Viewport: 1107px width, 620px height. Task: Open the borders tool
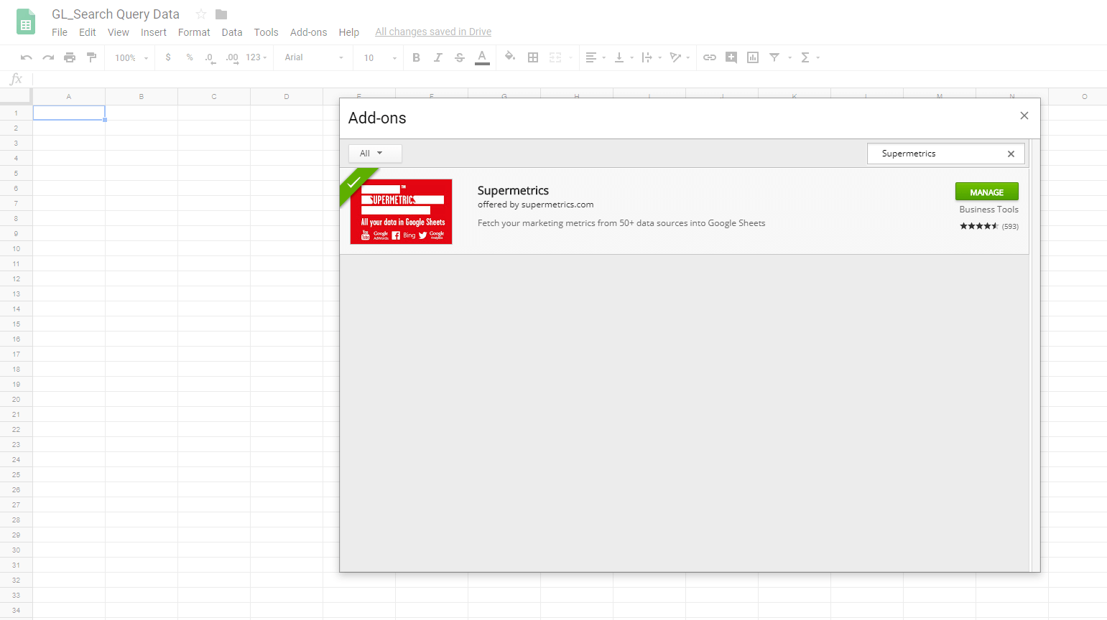tap(533, 57)
